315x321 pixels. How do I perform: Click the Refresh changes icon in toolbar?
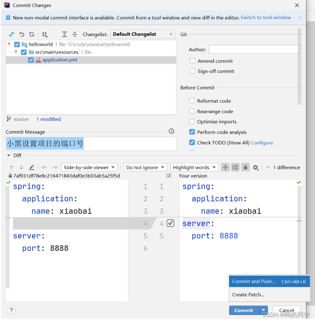tap(32, 34)
